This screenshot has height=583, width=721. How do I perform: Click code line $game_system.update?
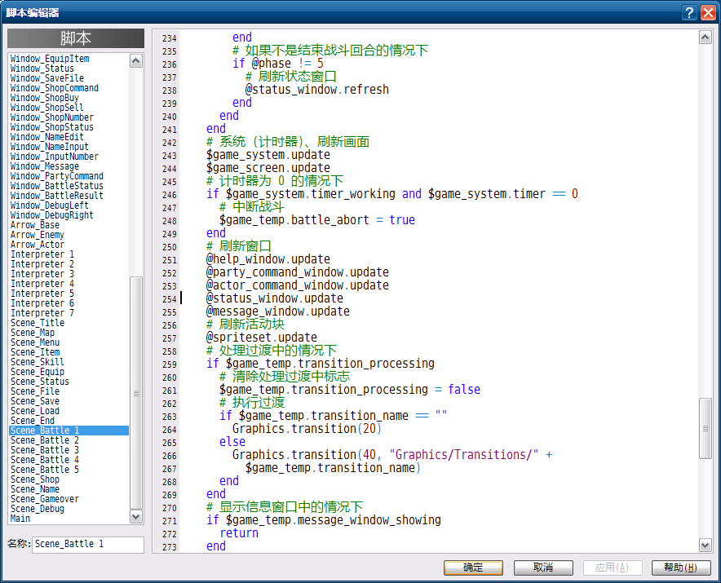(x=268, y=155)
